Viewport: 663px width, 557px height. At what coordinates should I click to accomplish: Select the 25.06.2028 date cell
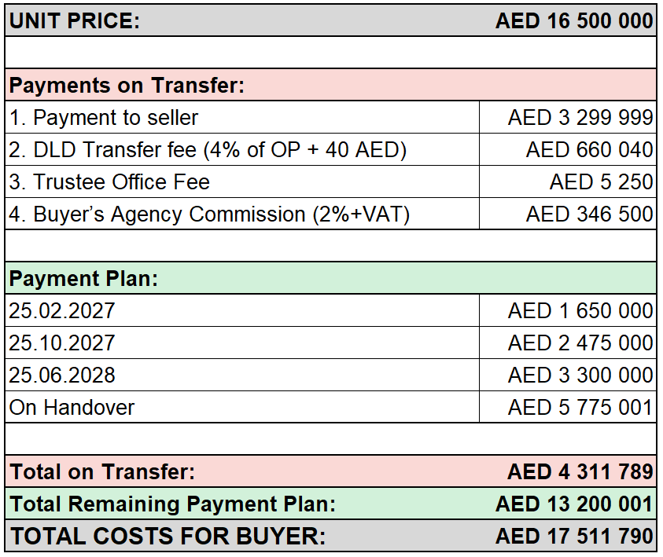[x=242, y=375]
